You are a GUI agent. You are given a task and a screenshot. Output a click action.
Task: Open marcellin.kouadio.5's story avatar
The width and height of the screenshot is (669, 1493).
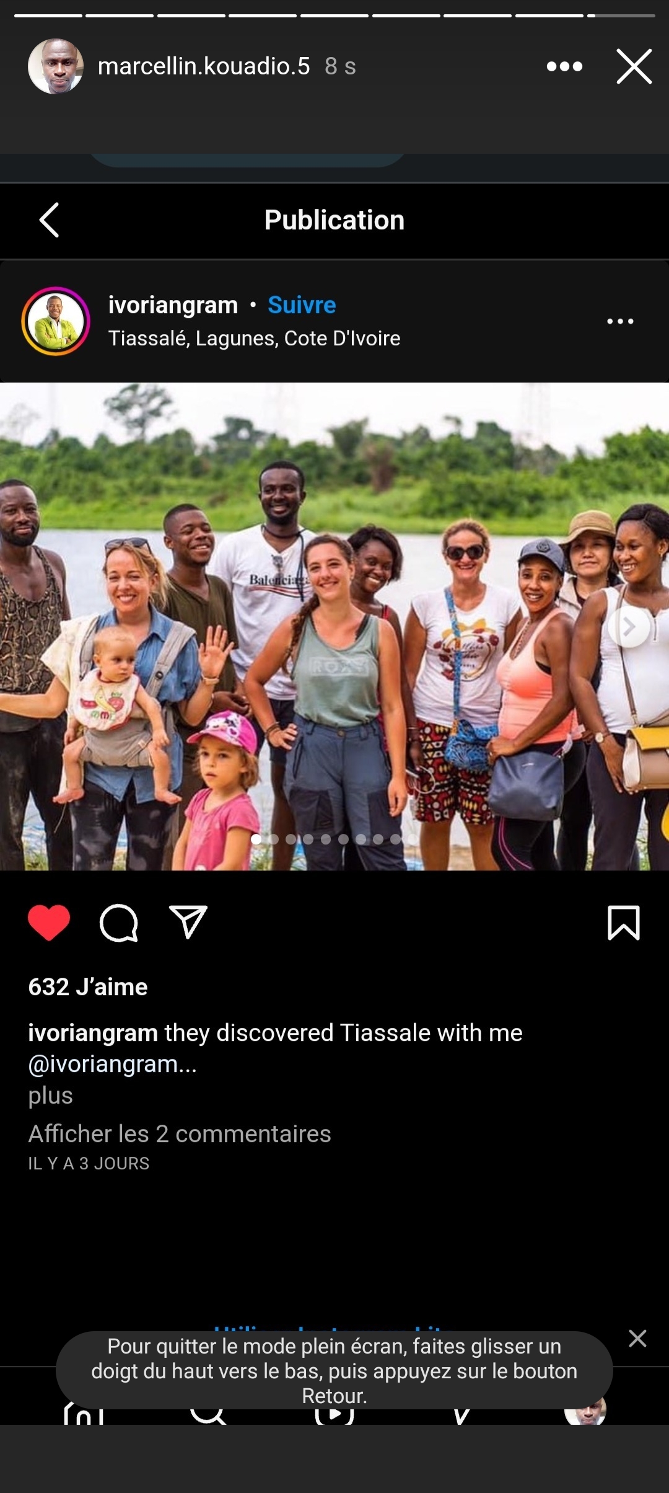click(x=56, y=66)
